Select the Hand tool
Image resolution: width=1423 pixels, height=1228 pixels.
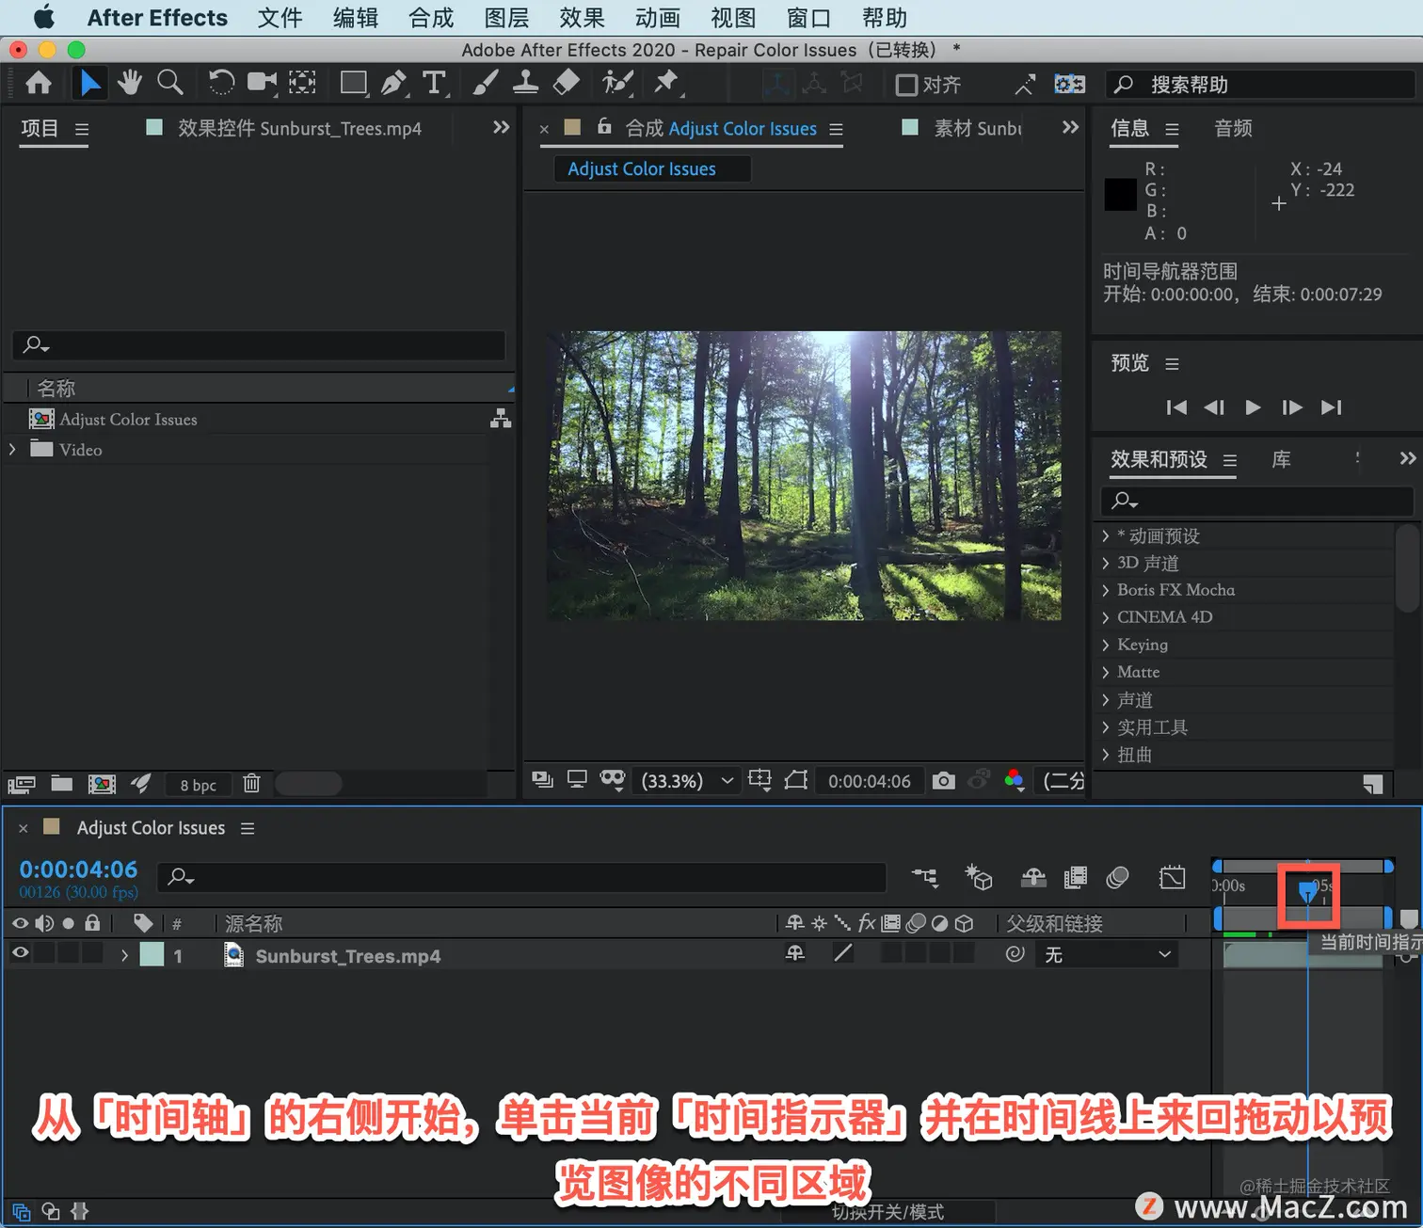click(130, 84)
